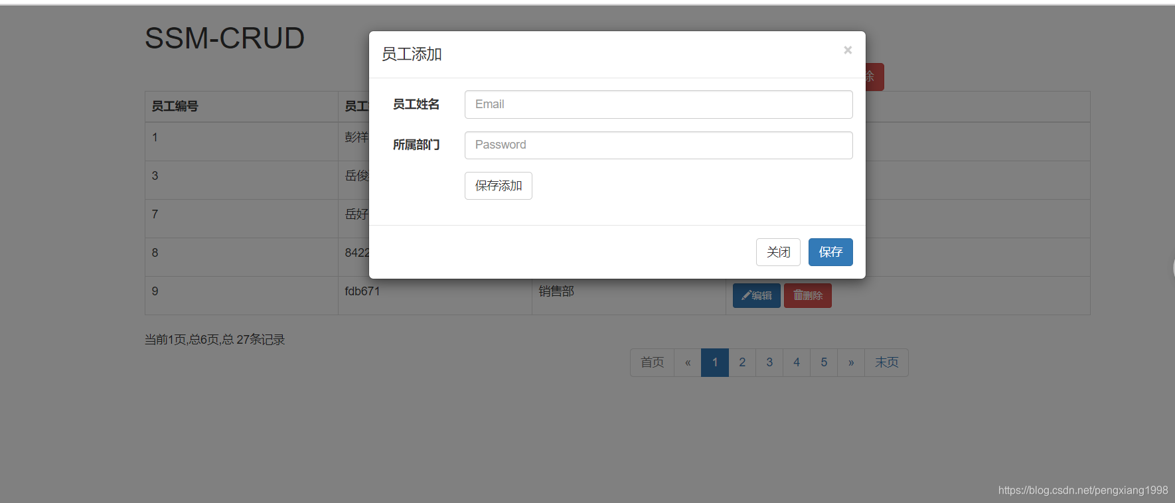Click the 所属部门 label

tap(416, 145)
